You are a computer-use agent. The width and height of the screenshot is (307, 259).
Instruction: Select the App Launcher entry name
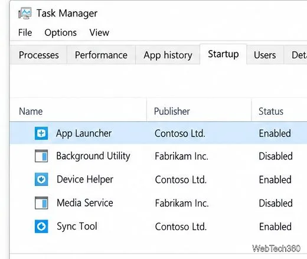pos(84,134)
